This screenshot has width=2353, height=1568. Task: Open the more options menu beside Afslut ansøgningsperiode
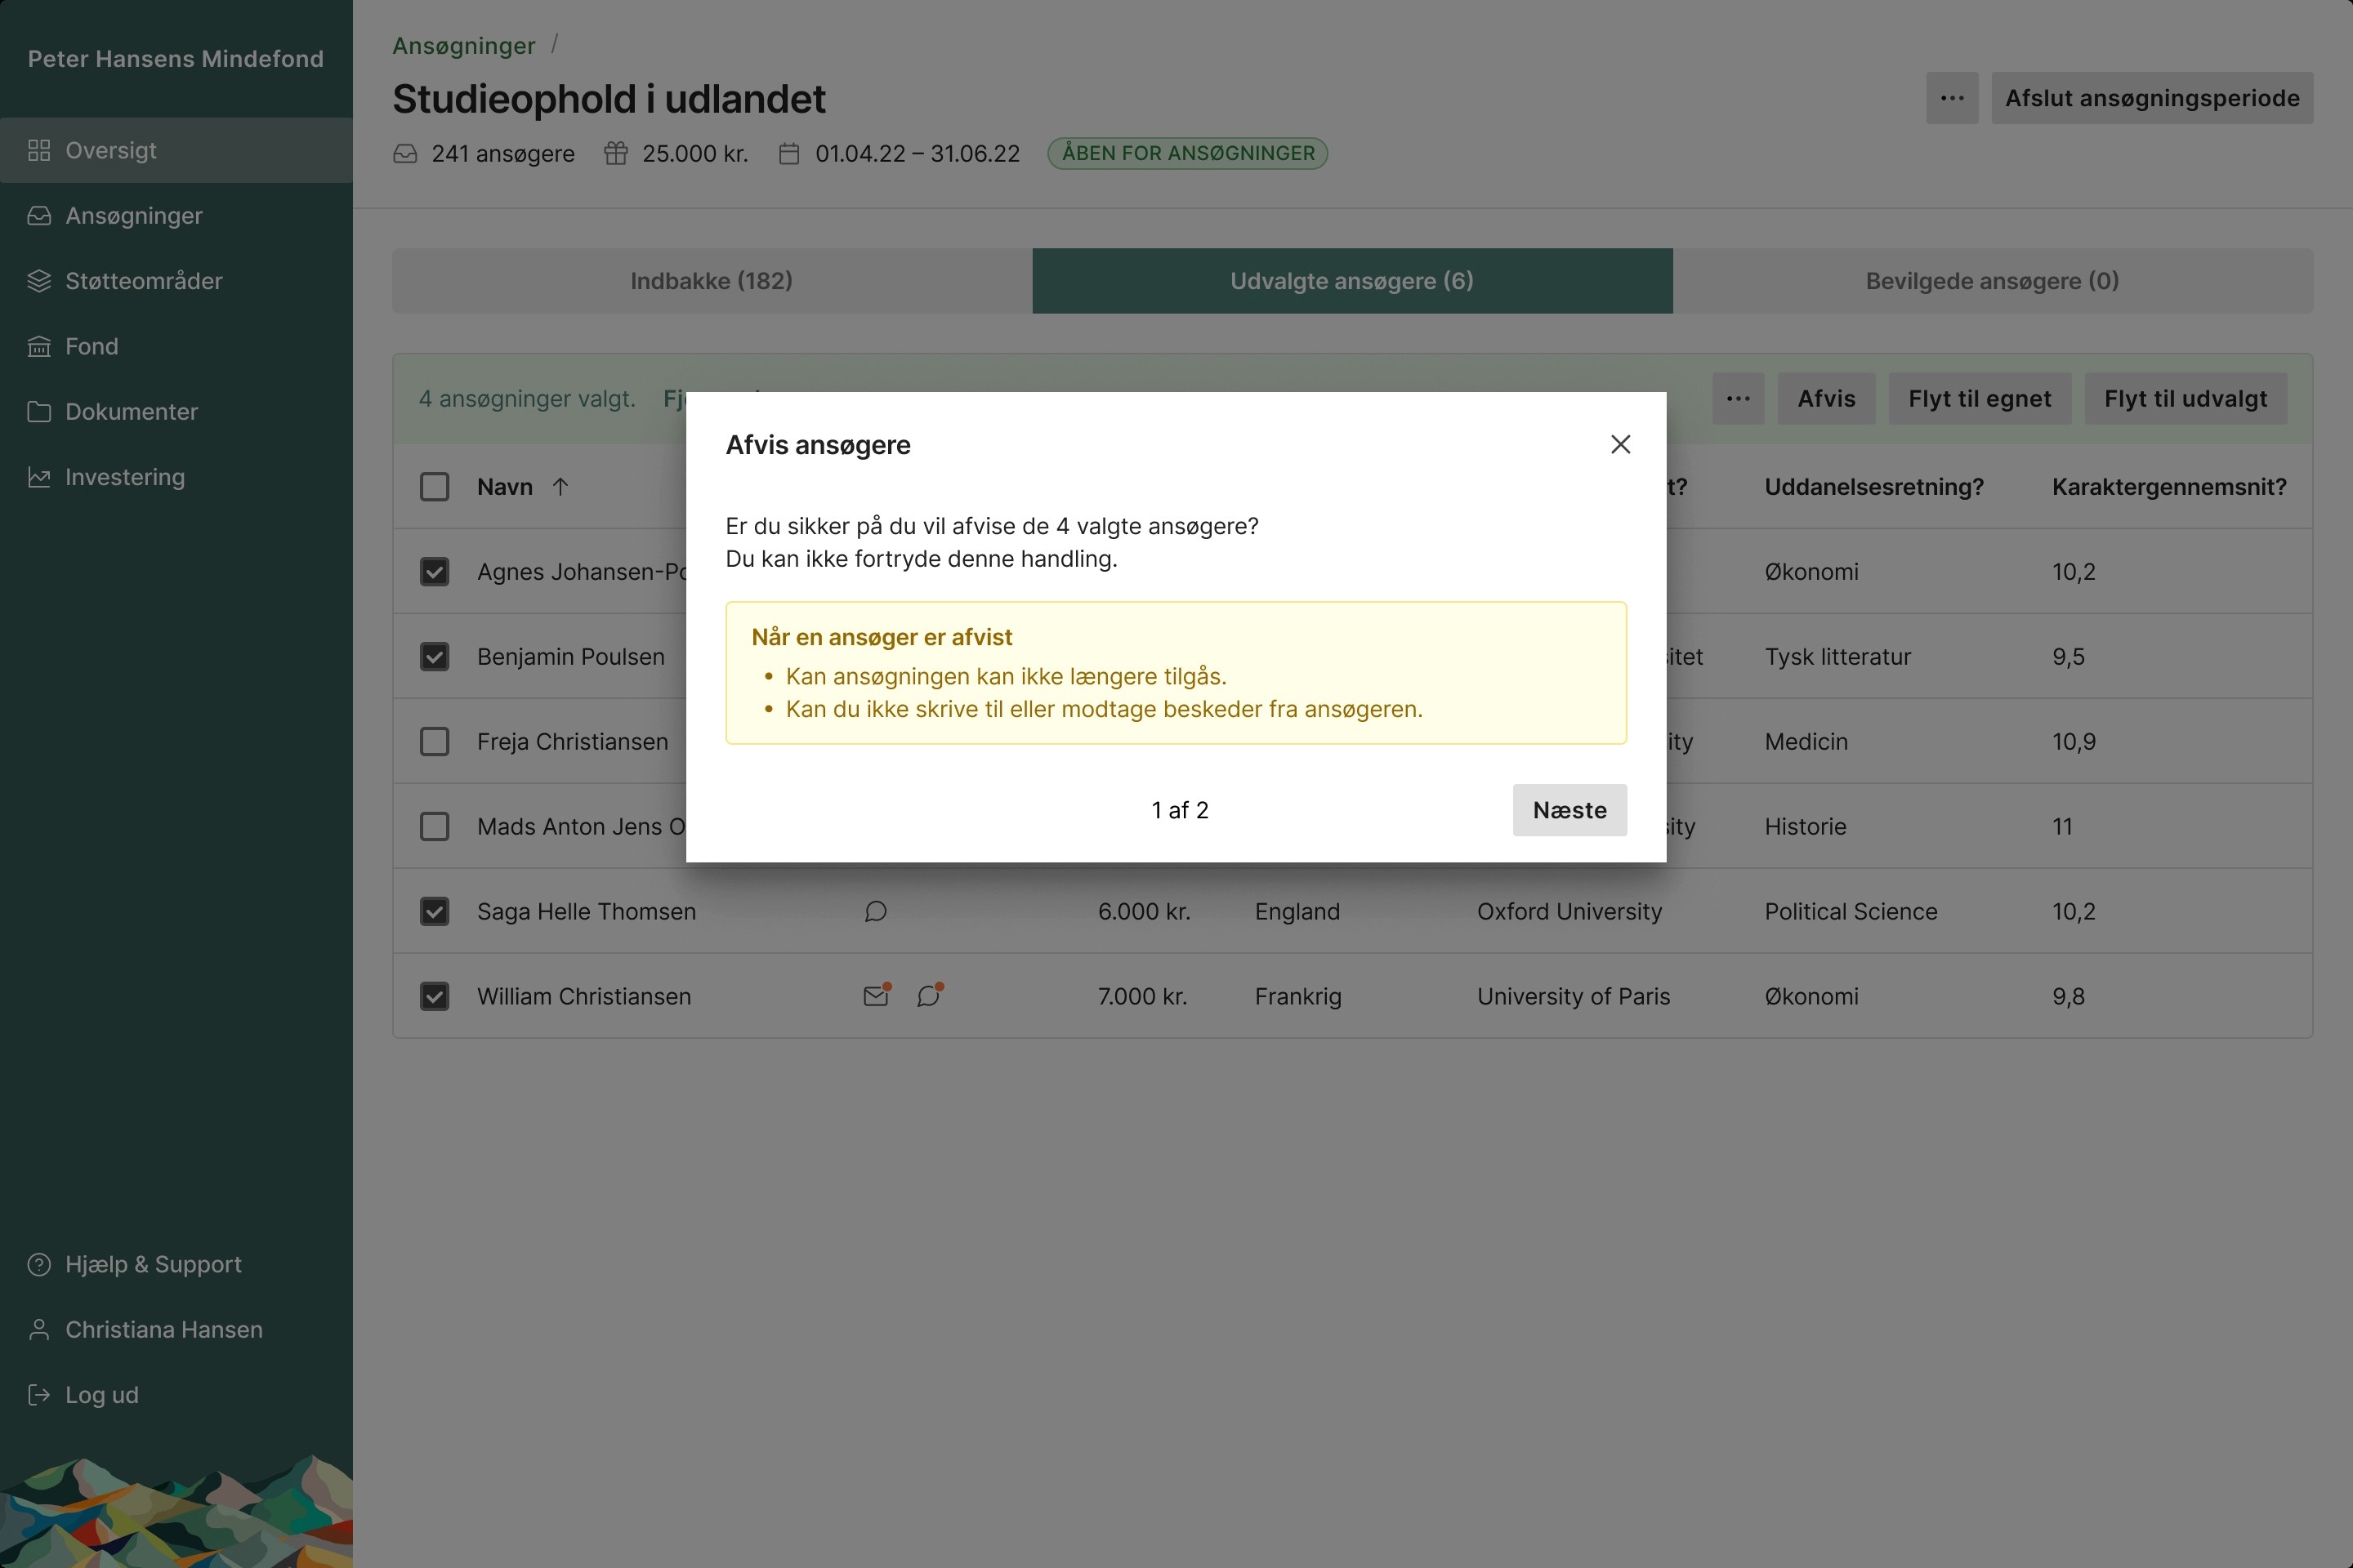[1952, 98]
